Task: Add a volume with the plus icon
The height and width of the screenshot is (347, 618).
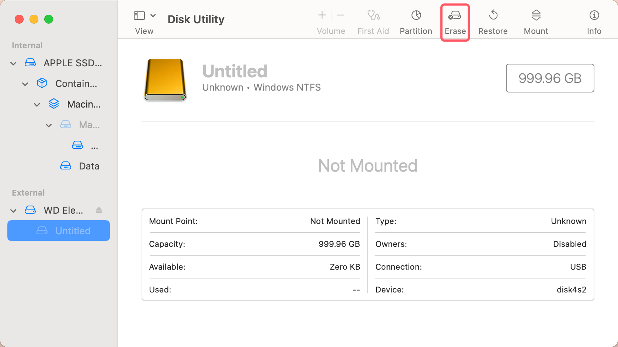Action: tap(321, 15)
